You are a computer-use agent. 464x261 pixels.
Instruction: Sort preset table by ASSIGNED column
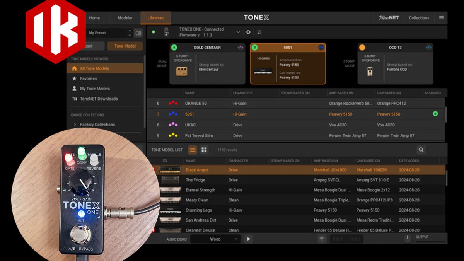pyautogui.click(x=432, y=93)
